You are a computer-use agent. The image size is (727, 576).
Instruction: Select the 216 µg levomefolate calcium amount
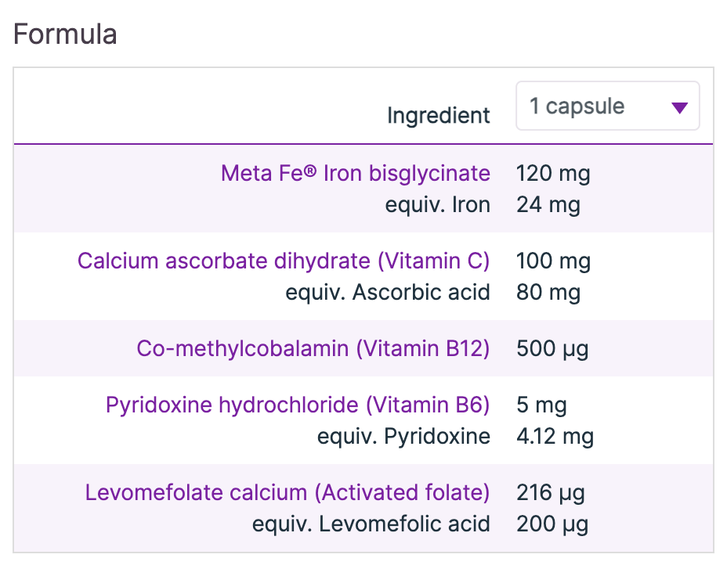[x=551, y=492]
